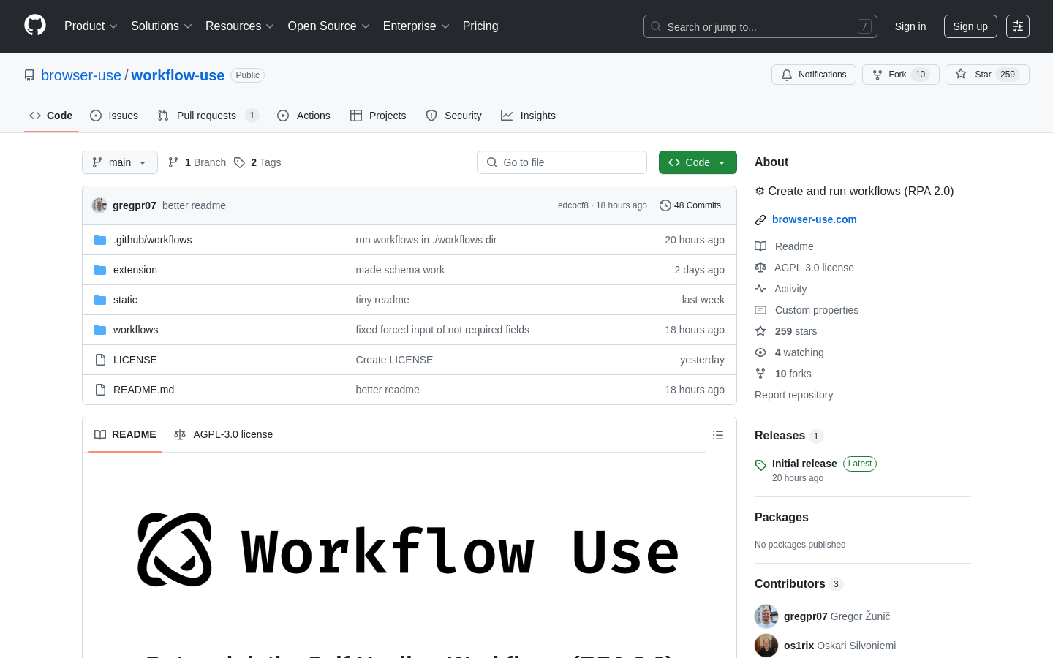The height and width of the screenshot is (658, 1053).
Task: Open the workflows folder
Action: [x=135, y=330]
